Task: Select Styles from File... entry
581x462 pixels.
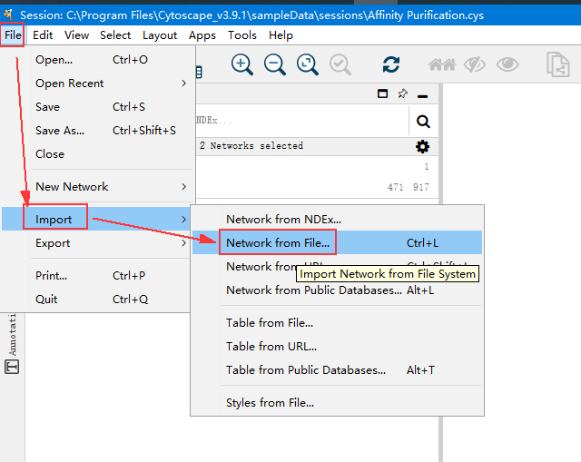Action: click(x=271, y=402)
